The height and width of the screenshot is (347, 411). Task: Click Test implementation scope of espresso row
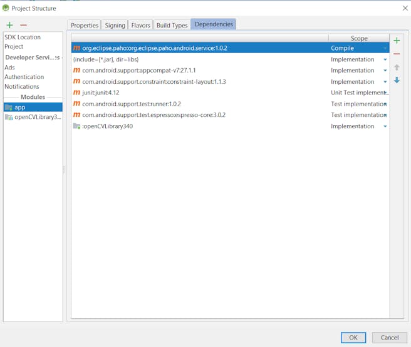(358, 115)
